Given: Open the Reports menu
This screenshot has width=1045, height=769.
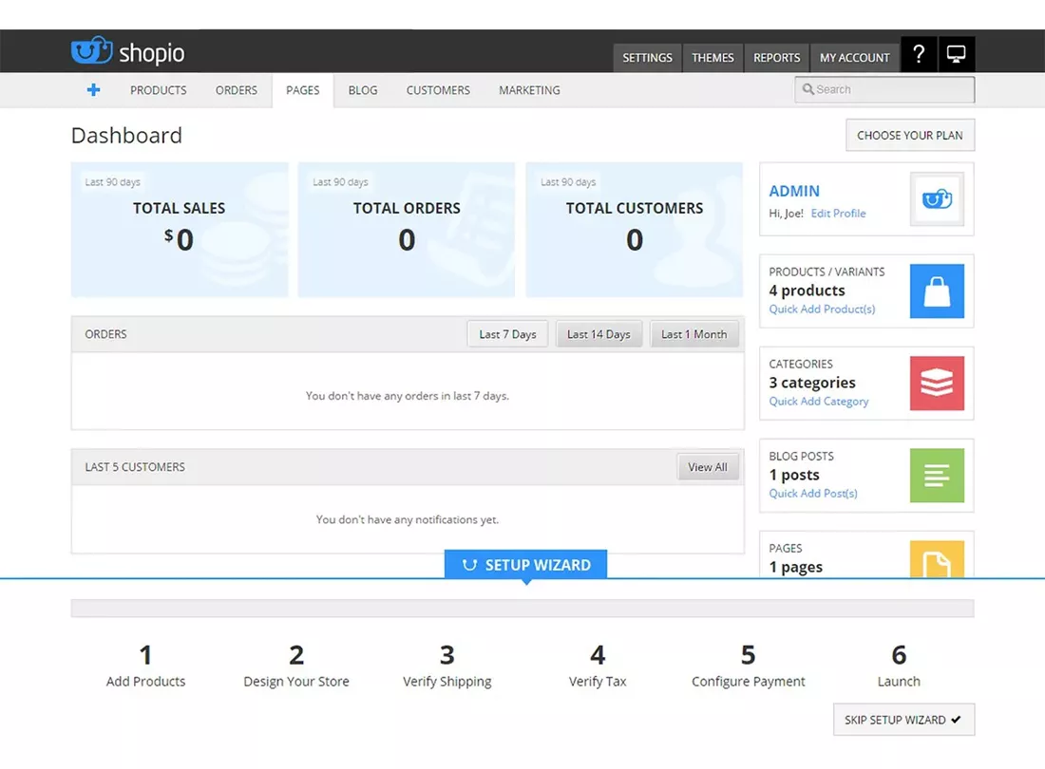Looking at the screenshot, I should 776,58.
